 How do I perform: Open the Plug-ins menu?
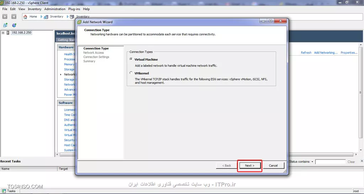pos(74,9)
